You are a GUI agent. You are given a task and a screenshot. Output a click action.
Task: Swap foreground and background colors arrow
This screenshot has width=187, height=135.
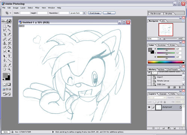click(9, 74)
